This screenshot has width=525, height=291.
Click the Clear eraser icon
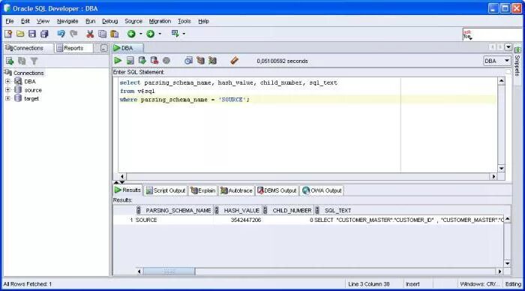(234, 61)
